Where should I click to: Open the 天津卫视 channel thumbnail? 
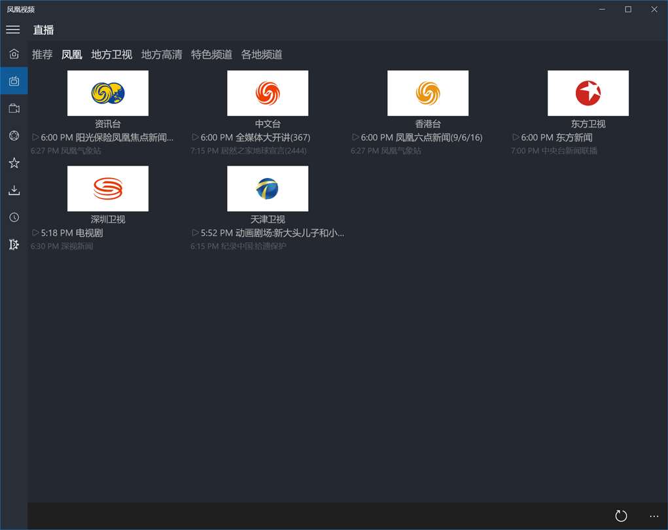(x=268, y=188)
